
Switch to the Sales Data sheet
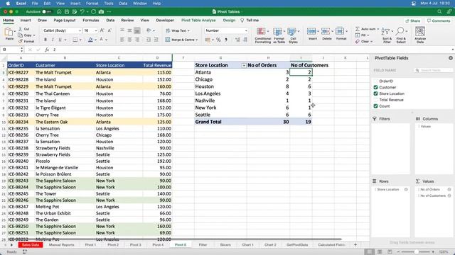(31, 244)
